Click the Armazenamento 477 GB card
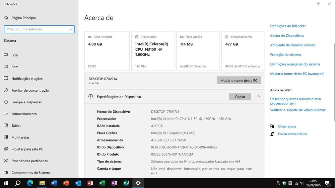 coord(243,51)
